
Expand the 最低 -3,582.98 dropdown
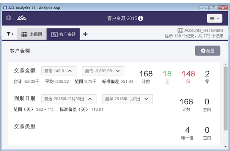pos(103,71)
